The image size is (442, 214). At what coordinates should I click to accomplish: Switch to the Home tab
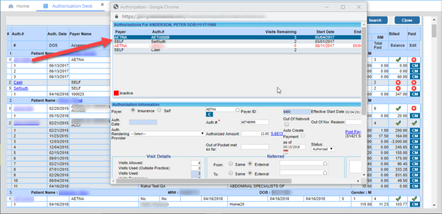pyautogui.click(x=19, y=6)
